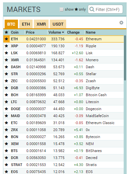Viewport: 129px width, 174px height.
Task: Click the star next to DASH
Action: tap(6, 67)
